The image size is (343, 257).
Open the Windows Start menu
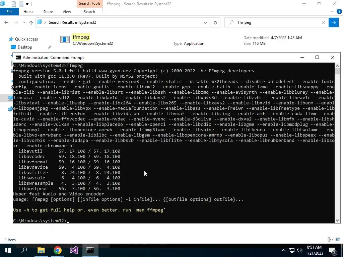pyautogui.click(x=8, y=250)
